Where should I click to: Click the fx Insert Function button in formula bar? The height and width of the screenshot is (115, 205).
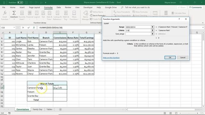tap(34, 27)
